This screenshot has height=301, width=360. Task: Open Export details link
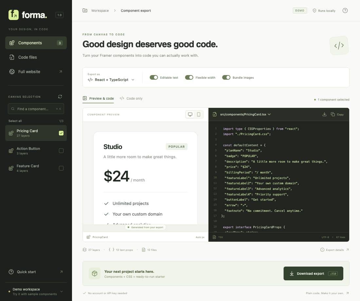[335, 250]
